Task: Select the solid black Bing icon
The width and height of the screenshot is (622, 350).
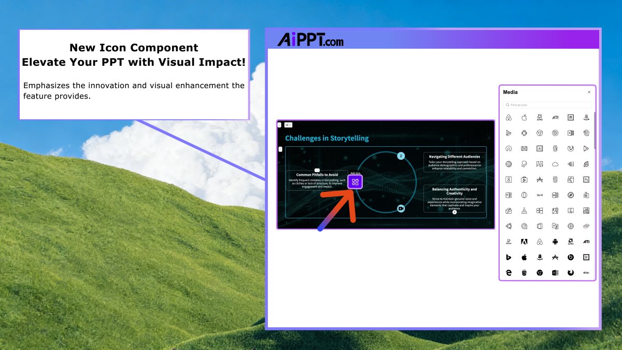Action: coord(508,257)
